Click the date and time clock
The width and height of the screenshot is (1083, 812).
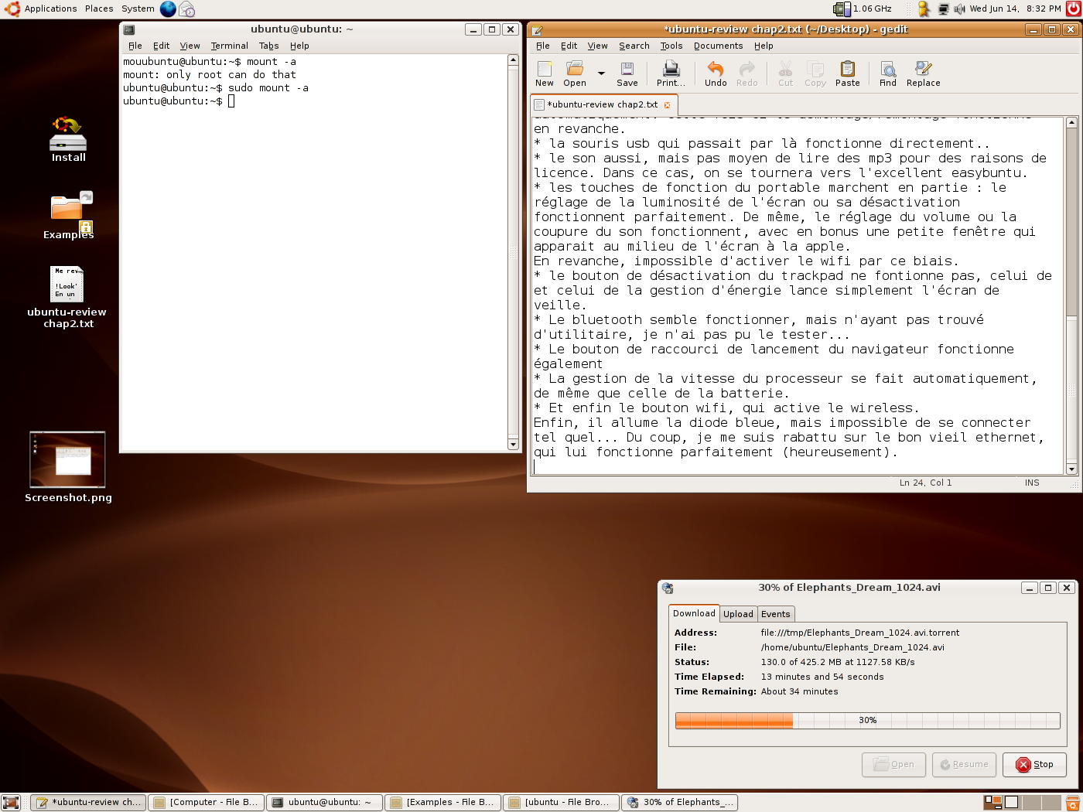[x=1015, y=9]
